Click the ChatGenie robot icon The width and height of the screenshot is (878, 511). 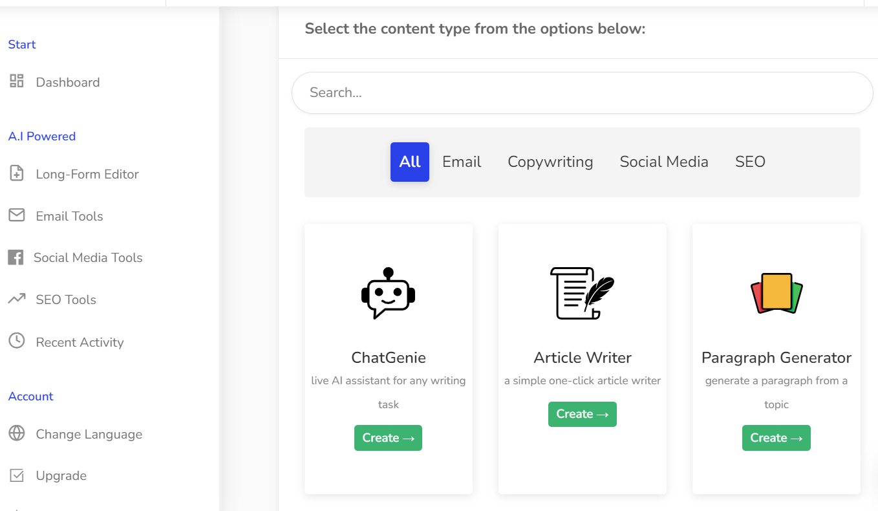point(388,294)
